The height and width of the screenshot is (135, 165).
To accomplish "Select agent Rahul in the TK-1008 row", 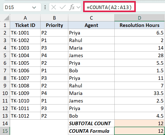I will [x=91, y=86].
